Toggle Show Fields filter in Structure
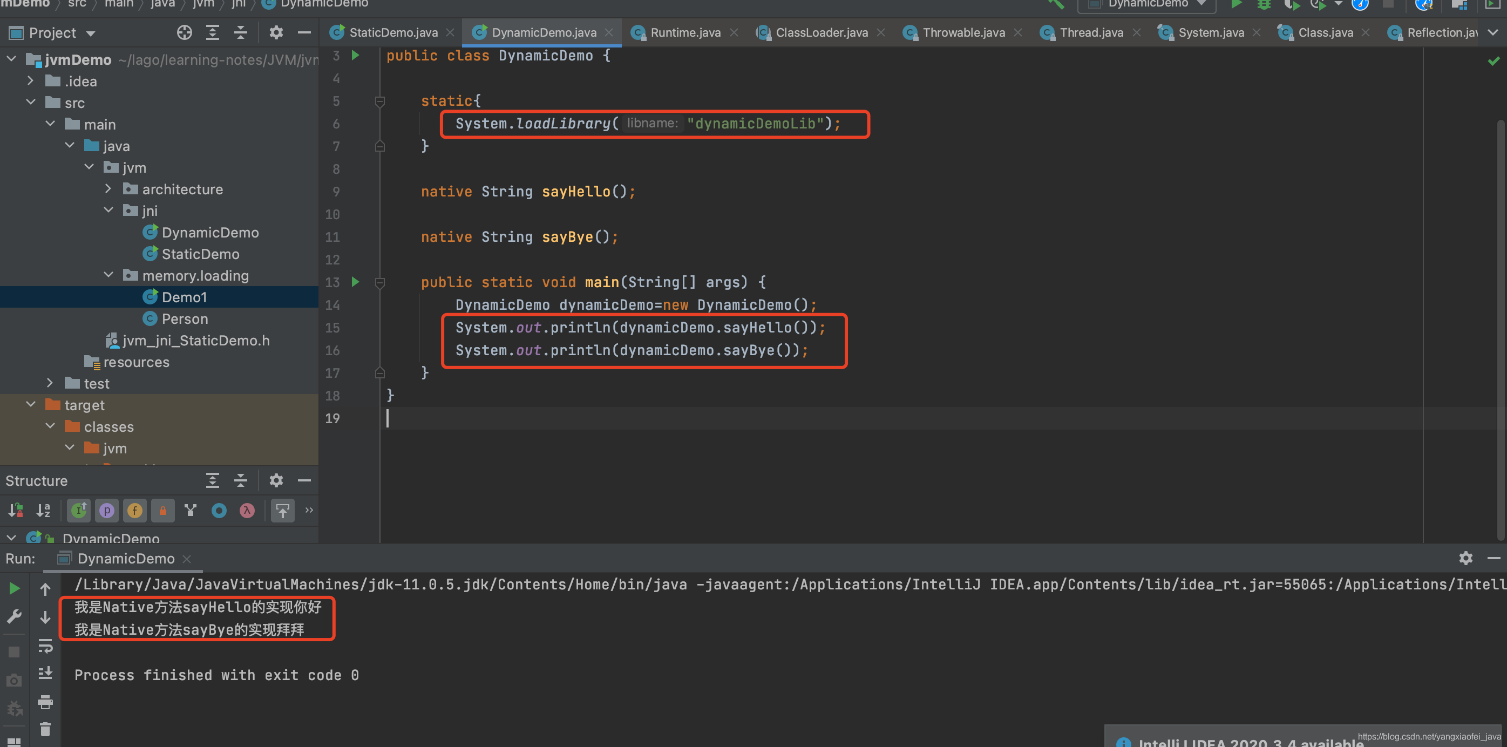The width and height of the screenshot is (1507, 747). [x=134, y=511]
